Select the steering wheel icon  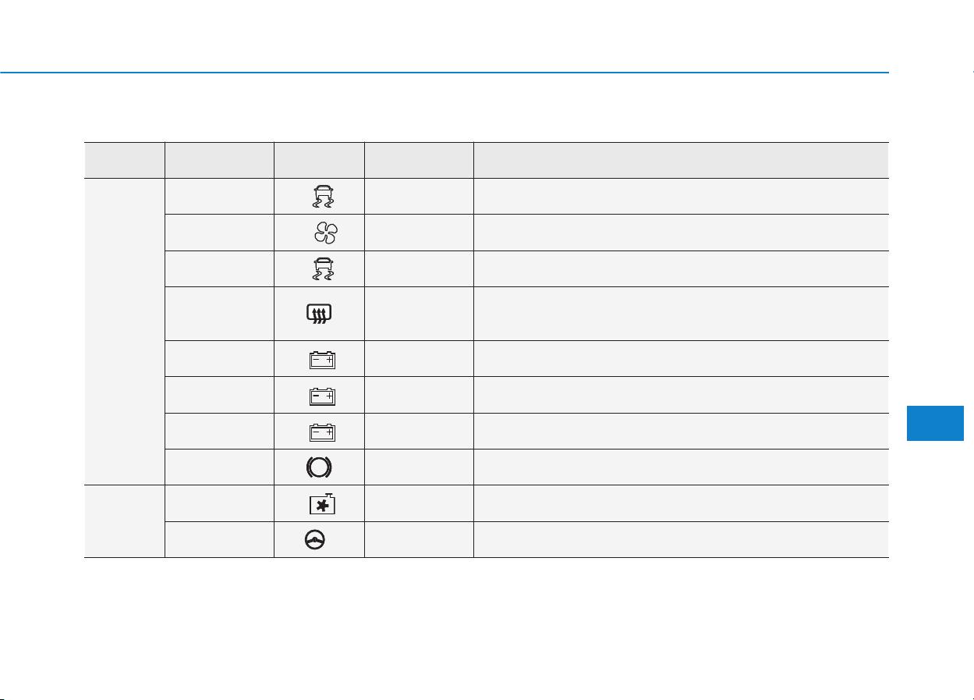[x=319, y=539]
